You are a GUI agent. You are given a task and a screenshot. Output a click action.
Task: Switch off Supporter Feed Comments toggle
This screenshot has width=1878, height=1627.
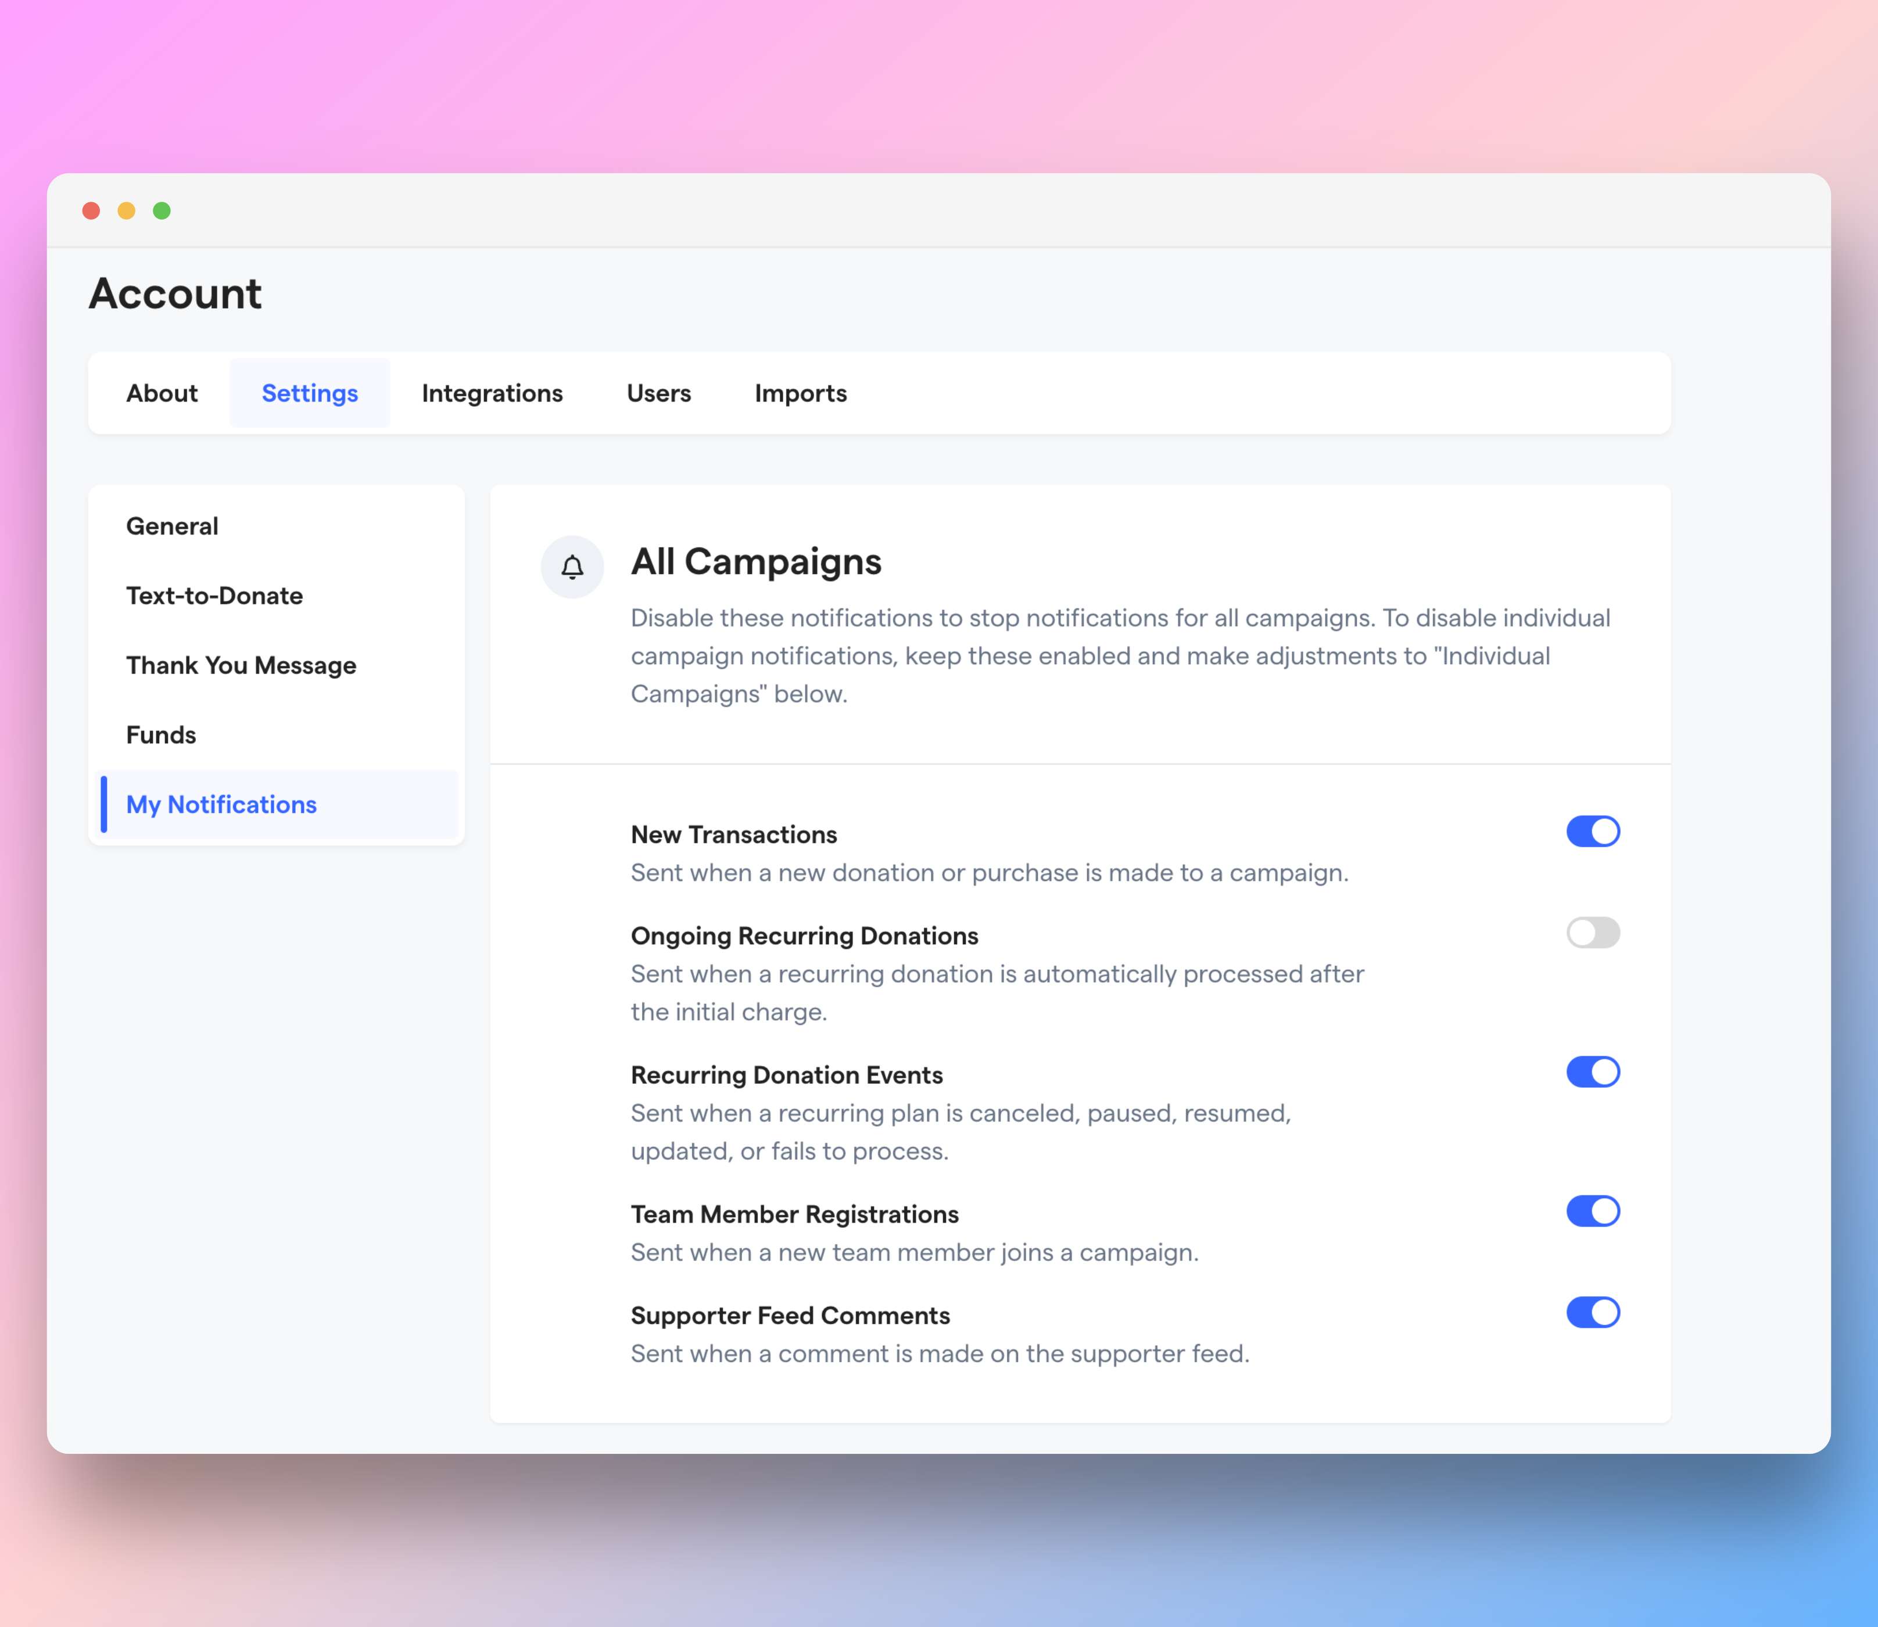(x=1593, y=1313)
